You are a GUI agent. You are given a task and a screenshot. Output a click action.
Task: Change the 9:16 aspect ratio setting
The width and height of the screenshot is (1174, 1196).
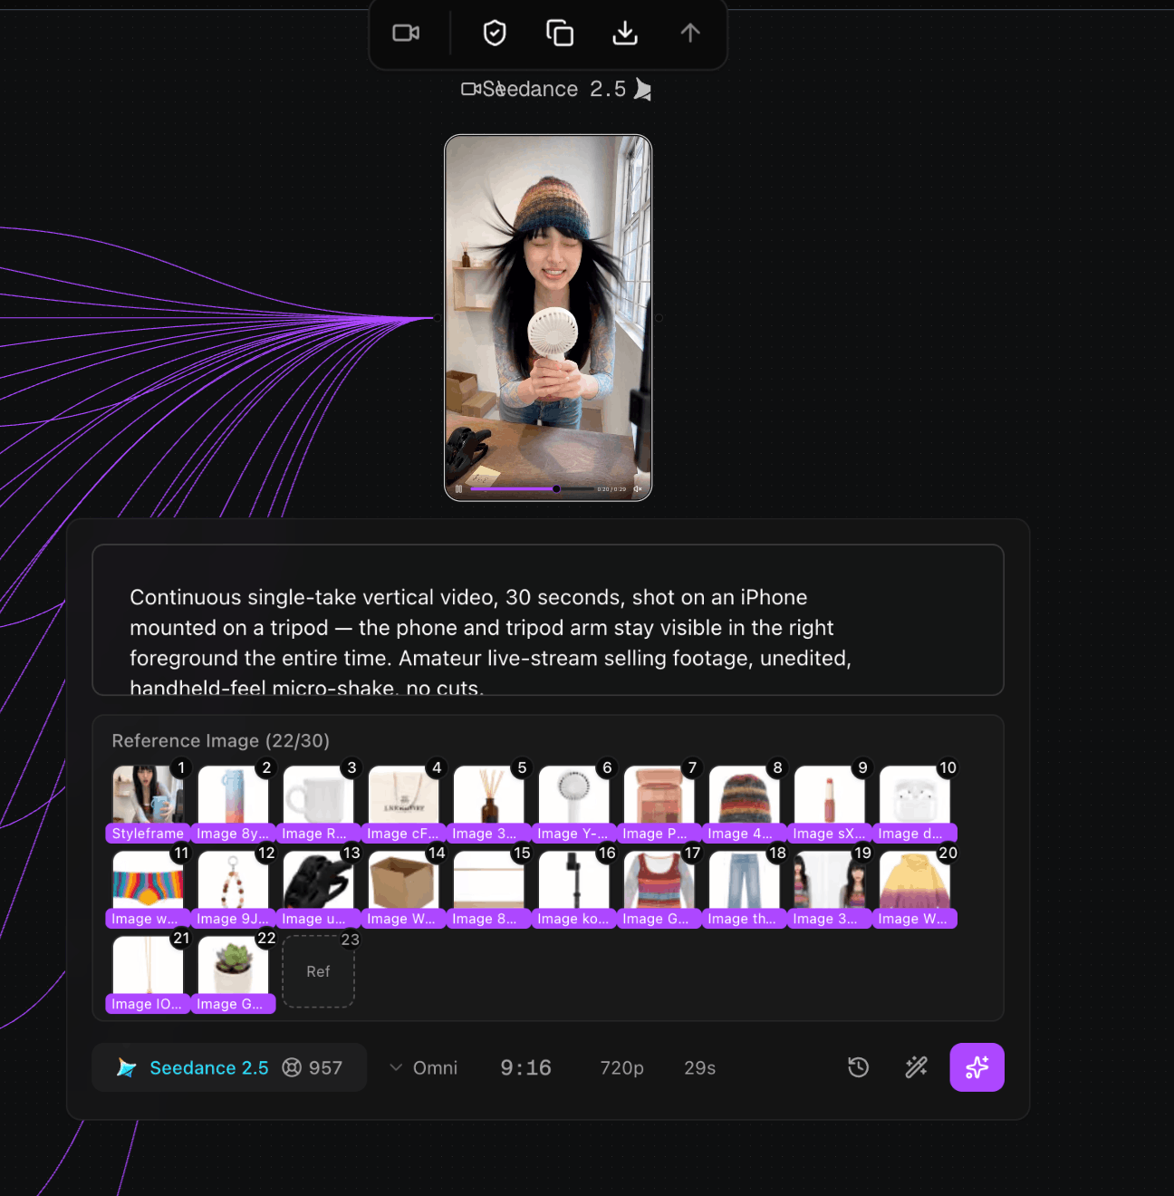point(526,1068)
